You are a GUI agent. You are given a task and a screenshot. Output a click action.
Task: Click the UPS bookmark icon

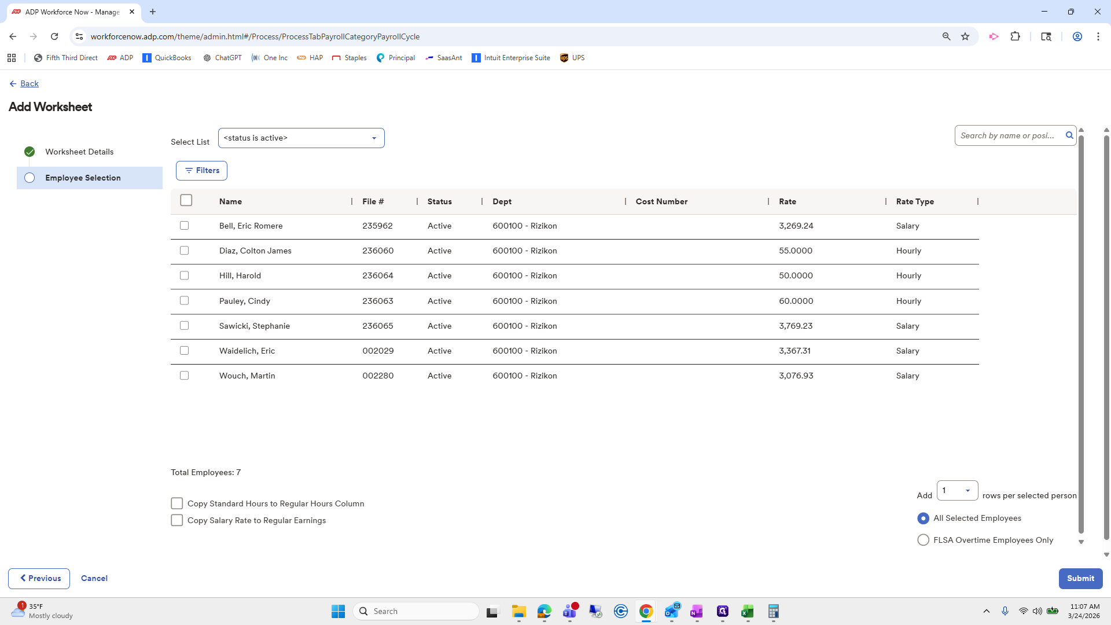pos(564,58)
